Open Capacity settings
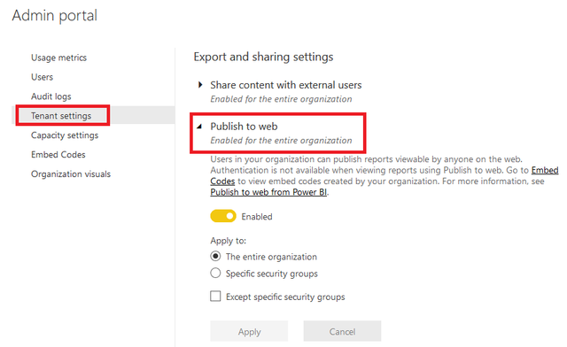 [x=65, y=135]
